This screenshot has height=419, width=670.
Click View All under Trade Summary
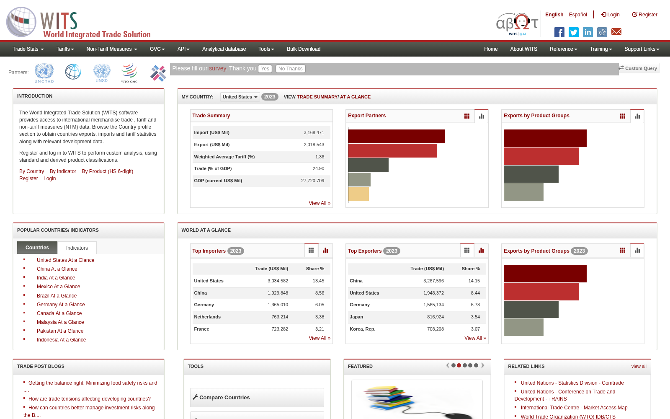[320, 203]
